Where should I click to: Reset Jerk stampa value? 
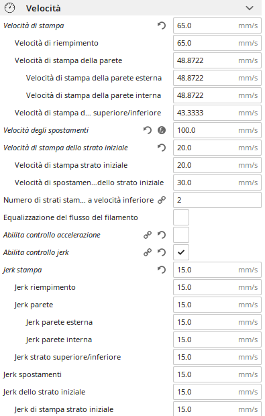click(161, 270)
